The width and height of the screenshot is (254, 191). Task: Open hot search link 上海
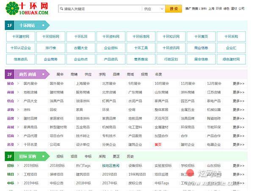[x=211, y=8]
